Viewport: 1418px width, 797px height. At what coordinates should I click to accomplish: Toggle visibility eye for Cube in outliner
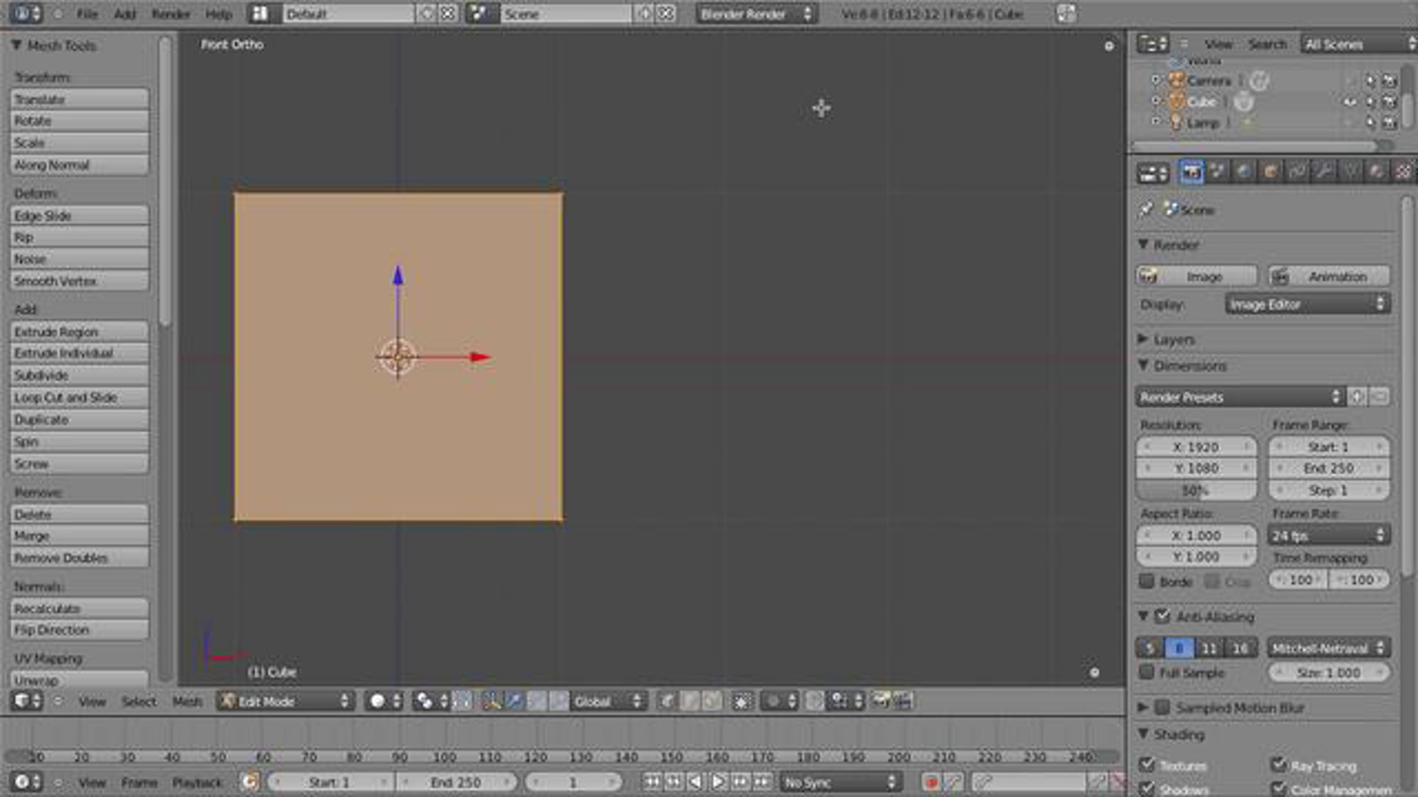[1350, 102]
